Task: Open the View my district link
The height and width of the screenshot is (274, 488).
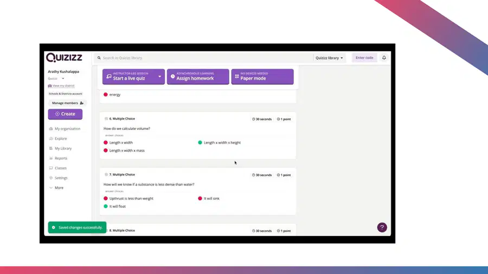Action: 61,86
